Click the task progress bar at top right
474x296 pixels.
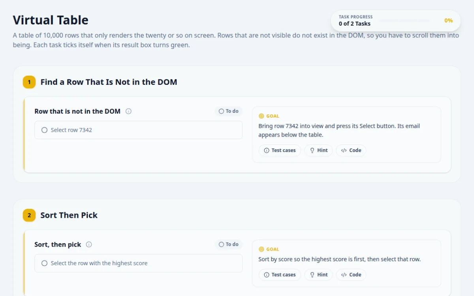pyautogui.click(x=404, y=21)
